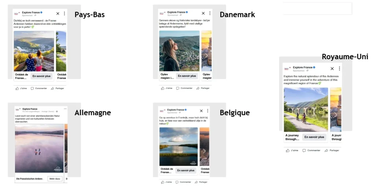The height and width of the screenshot is (187, 375).
Task: Advance Belgique carousel with next arrow
Action: [x=204, y=151]
